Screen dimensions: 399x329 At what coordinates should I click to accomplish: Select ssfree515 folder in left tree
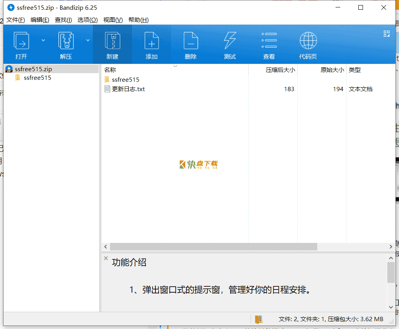click(38, 78)
